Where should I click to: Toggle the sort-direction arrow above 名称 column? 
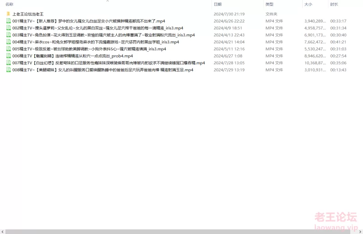coord(108,1)
